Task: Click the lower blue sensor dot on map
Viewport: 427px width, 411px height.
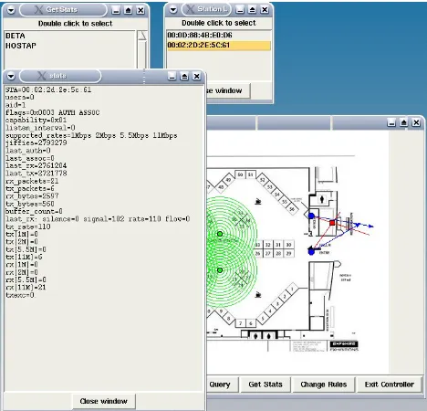Action: pos(311,252)
